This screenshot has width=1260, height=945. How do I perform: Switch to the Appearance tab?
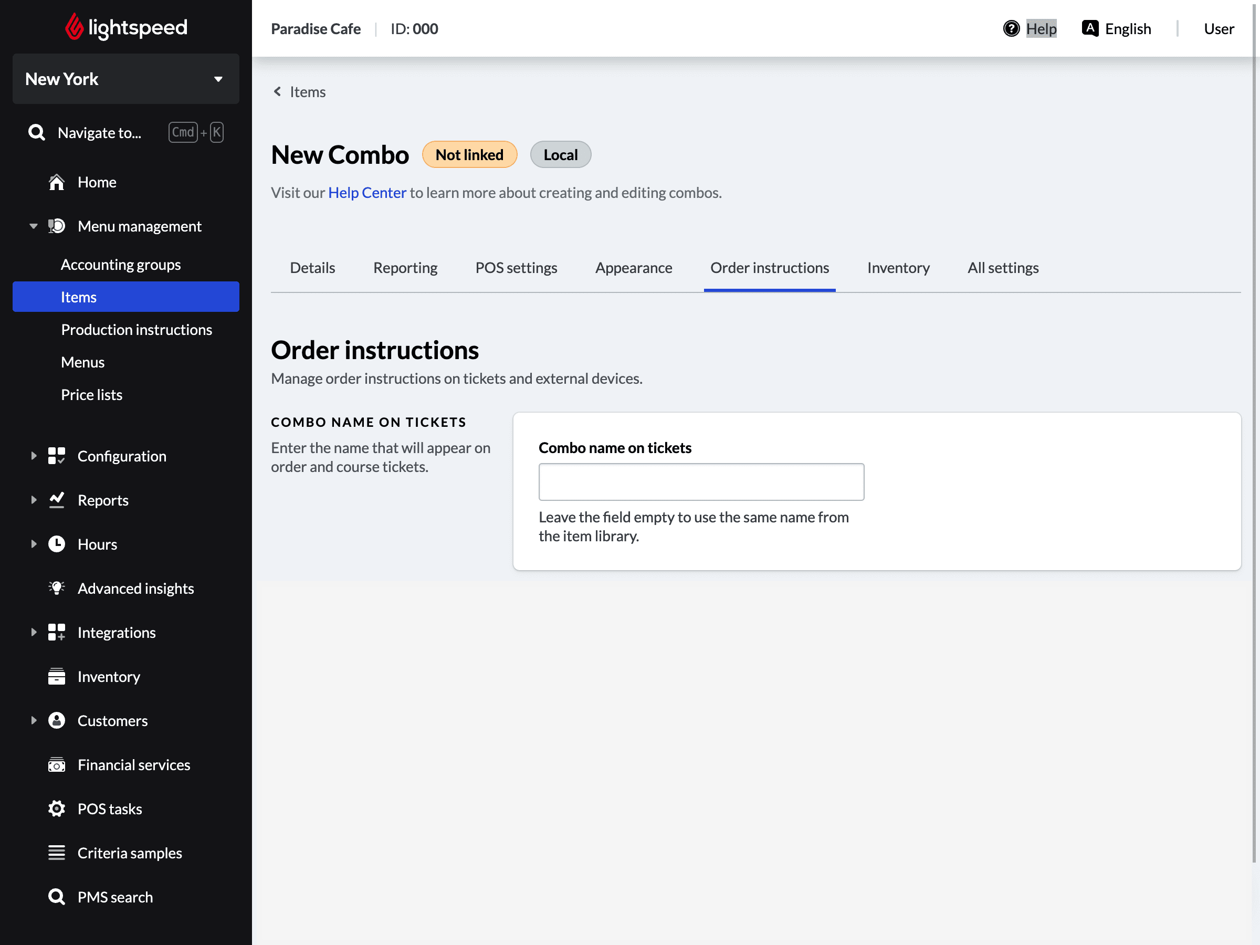[634, 268]
